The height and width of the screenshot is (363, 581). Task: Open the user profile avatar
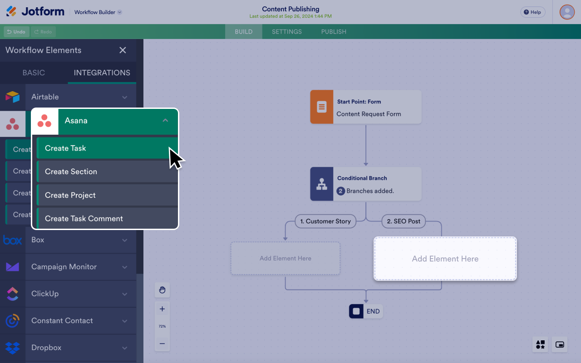(x=567, y=12)
